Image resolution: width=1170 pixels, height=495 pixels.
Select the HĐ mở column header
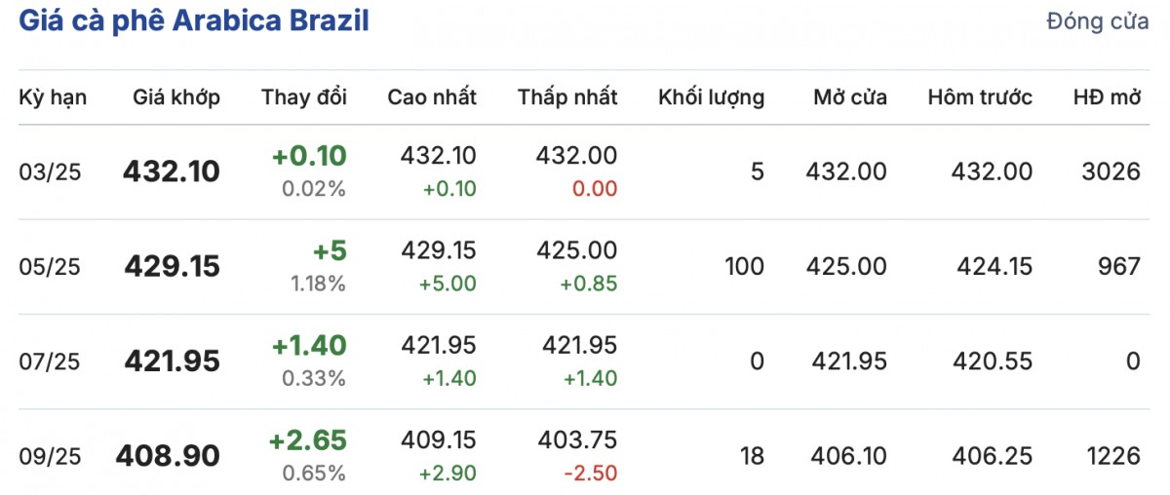tap(1107, 97)
